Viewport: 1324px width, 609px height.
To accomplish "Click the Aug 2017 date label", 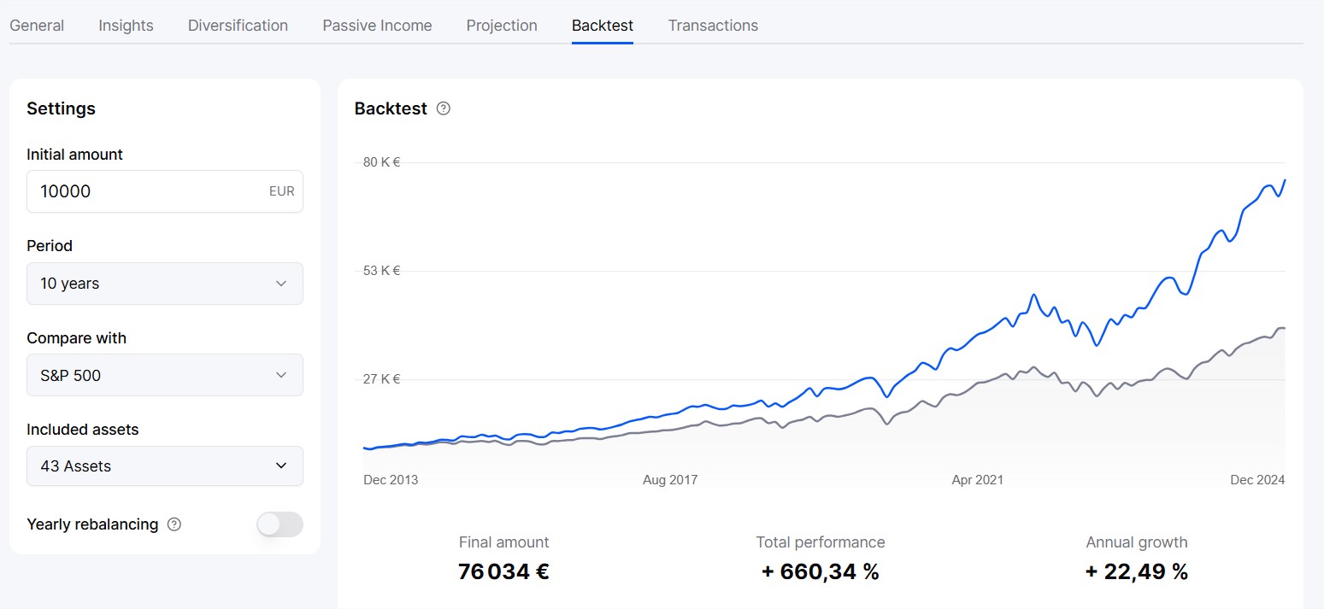I will click(x=670, y=480).
